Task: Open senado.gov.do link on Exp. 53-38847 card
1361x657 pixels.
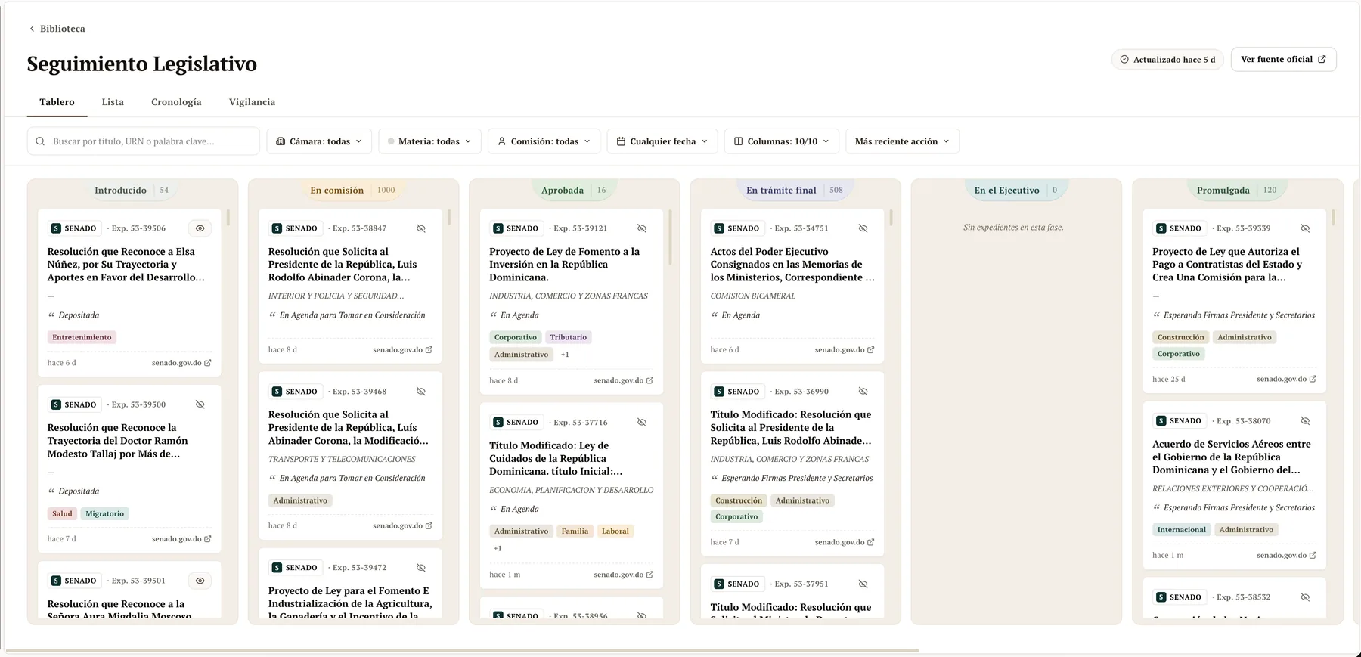Action: pos(402,350)
